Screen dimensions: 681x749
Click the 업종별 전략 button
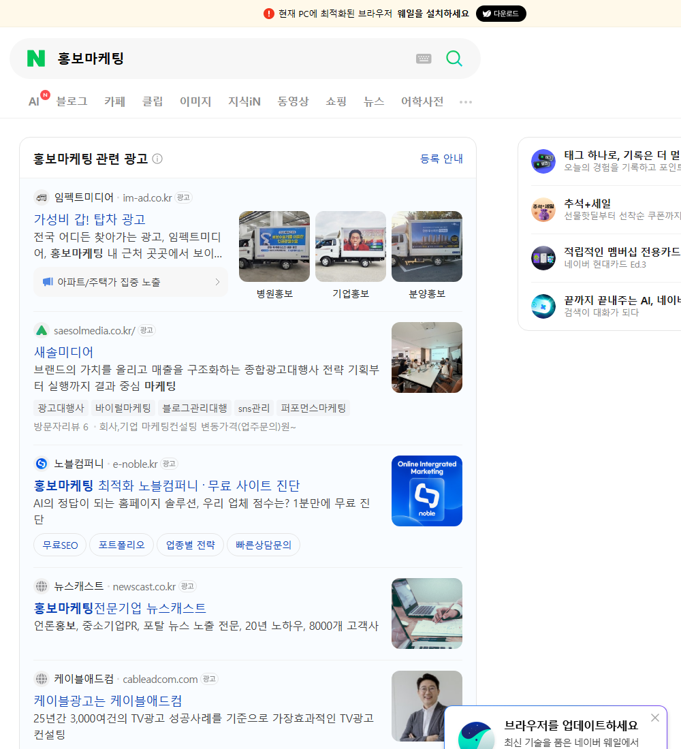(190, 545)
